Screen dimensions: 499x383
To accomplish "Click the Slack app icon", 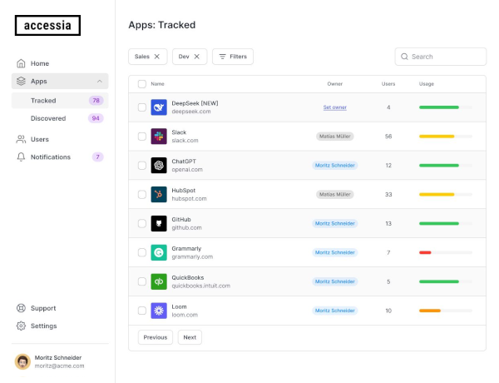I will point(159,137).
